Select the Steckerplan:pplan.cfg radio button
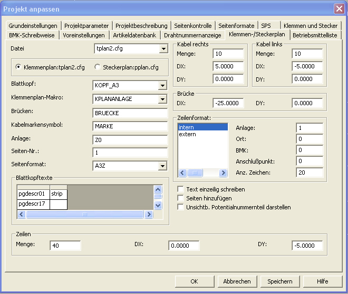The width and height of the screenshot is (348, 294). point(97,67)
